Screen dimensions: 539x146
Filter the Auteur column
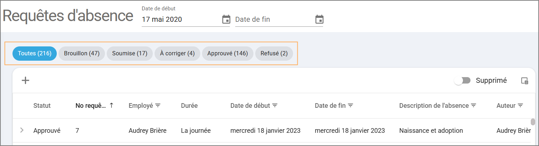coord(520,106)
